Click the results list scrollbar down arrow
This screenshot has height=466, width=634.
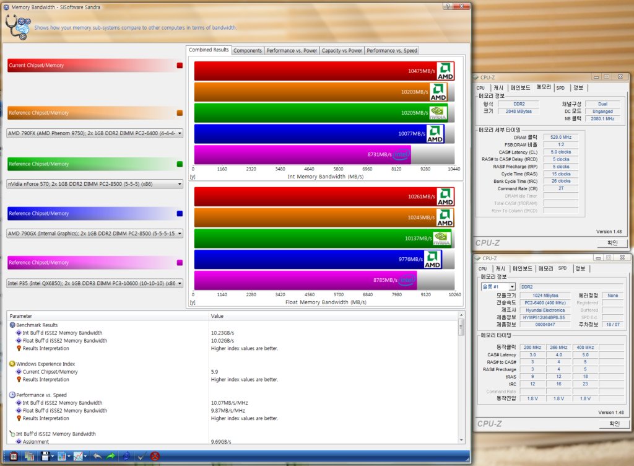pos(461,440)
